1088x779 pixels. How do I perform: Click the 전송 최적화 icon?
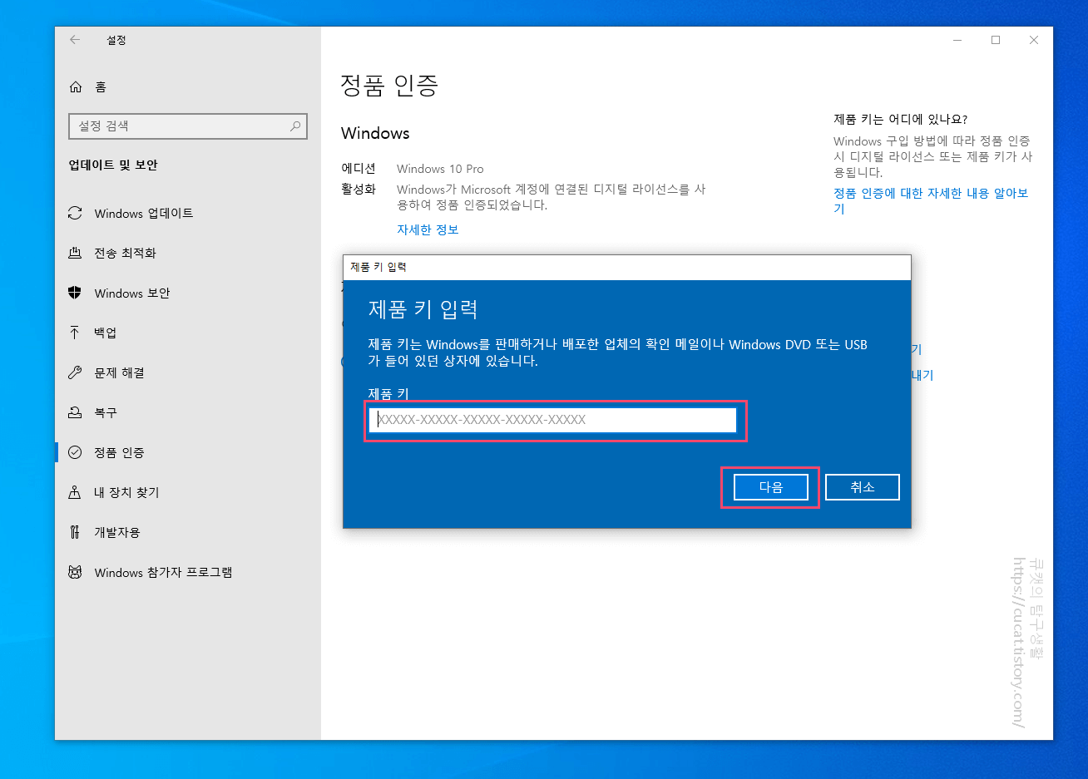click(x=75, y=253)
